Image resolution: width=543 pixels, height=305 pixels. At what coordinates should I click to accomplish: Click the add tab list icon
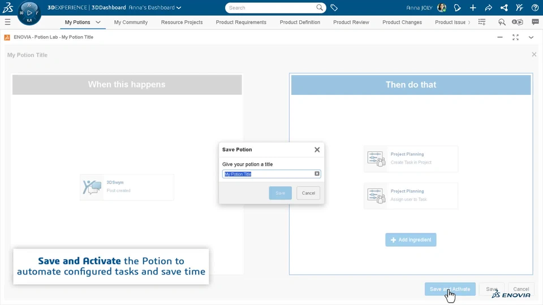[482, 22]
